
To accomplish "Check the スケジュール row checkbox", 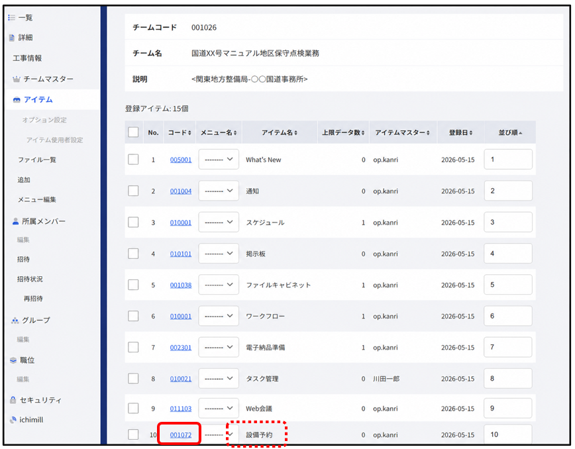I will [x=133, y=222].
